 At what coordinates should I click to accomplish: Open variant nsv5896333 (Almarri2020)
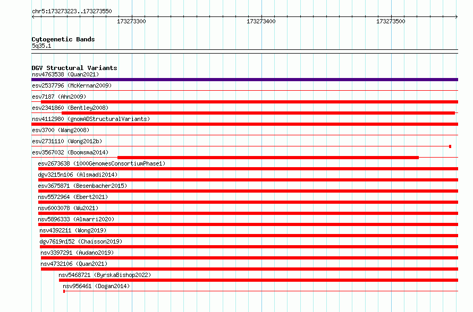77,219
